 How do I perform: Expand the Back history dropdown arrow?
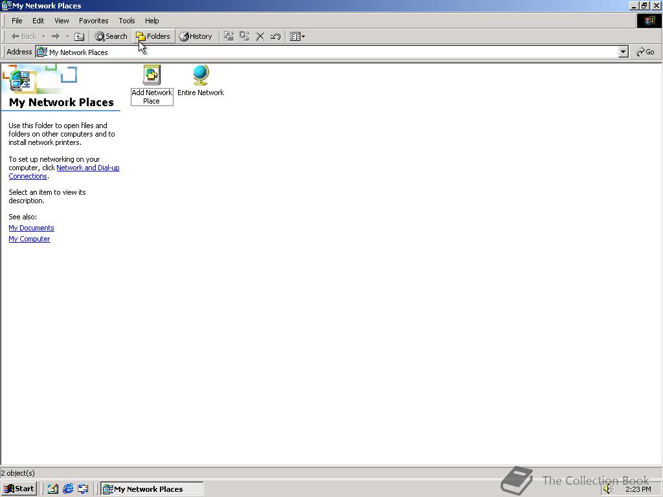tap(43, 36)
